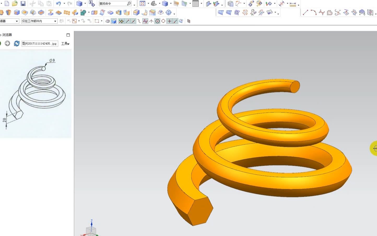The height and width of the screenshot is (236, 377).
Task: Open the selection scope dropdown 仅在工作部件内
Action: [x=39, y=21]
